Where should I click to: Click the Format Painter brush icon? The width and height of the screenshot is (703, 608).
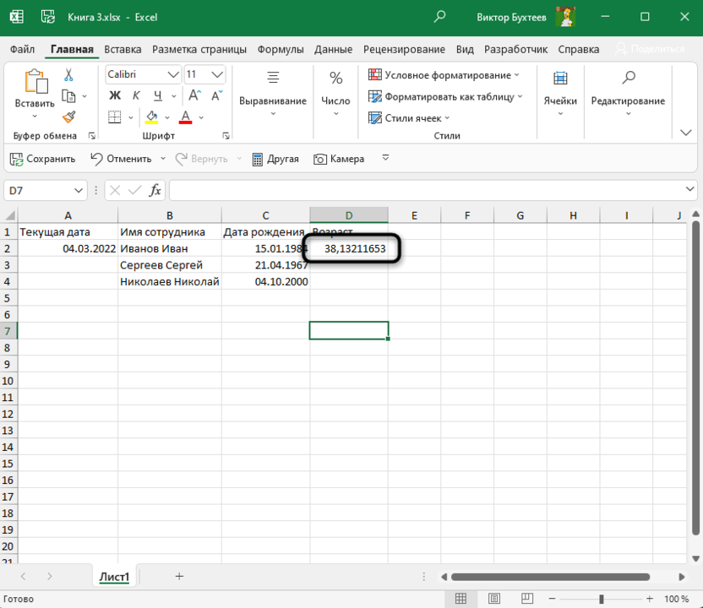coord(68,117)
